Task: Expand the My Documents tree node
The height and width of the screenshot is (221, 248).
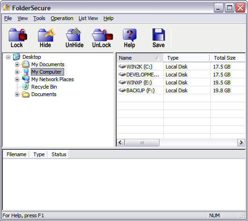Action: [x=17, y=64]
